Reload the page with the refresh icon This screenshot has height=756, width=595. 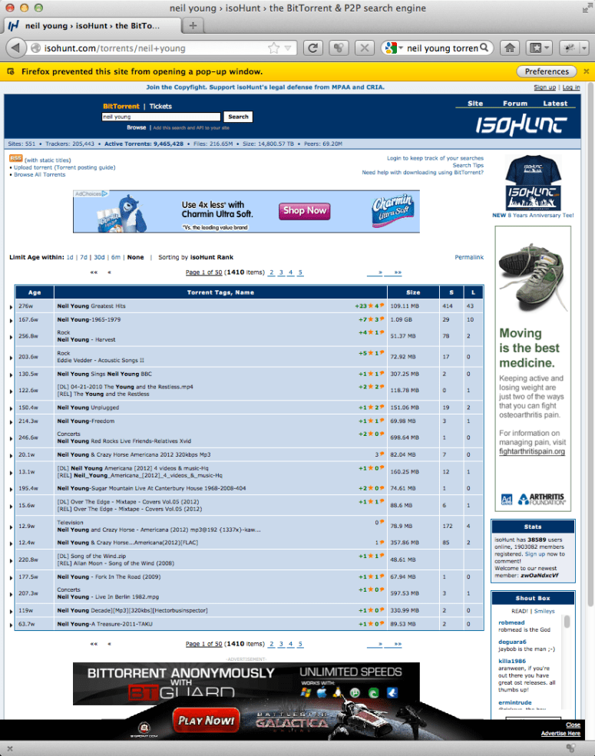(x=312, y=48)
